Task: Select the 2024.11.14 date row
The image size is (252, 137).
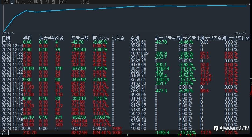Action: click(x=12, y=95)
